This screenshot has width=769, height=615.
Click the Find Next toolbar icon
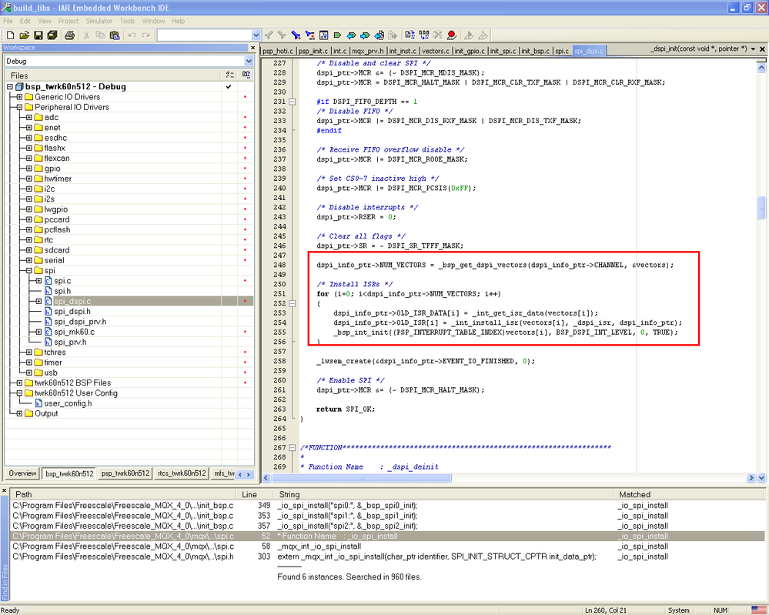(x=282, y=35)
